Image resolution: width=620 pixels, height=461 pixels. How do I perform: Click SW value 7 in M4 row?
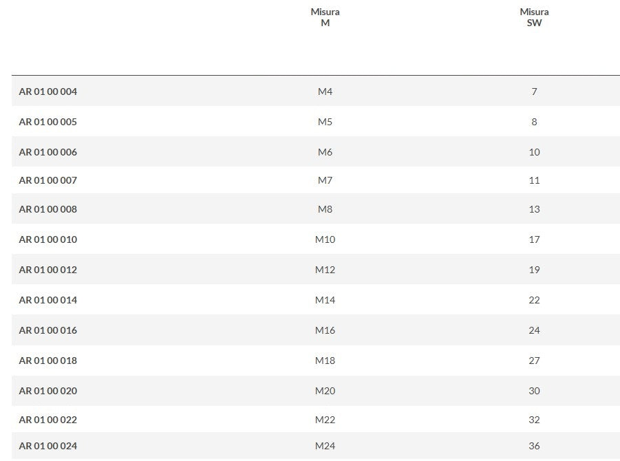pos(534,92)
